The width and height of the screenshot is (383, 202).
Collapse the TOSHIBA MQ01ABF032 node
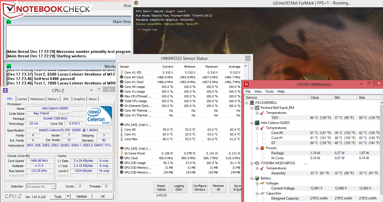[252, 163]
